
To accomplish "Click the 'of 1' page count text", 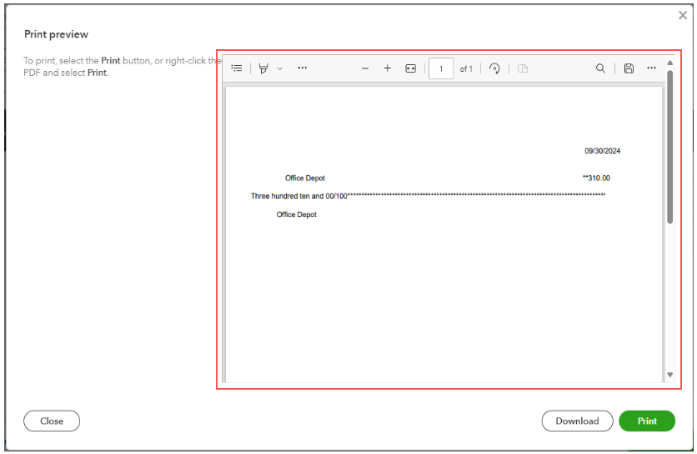I will 466,69.
